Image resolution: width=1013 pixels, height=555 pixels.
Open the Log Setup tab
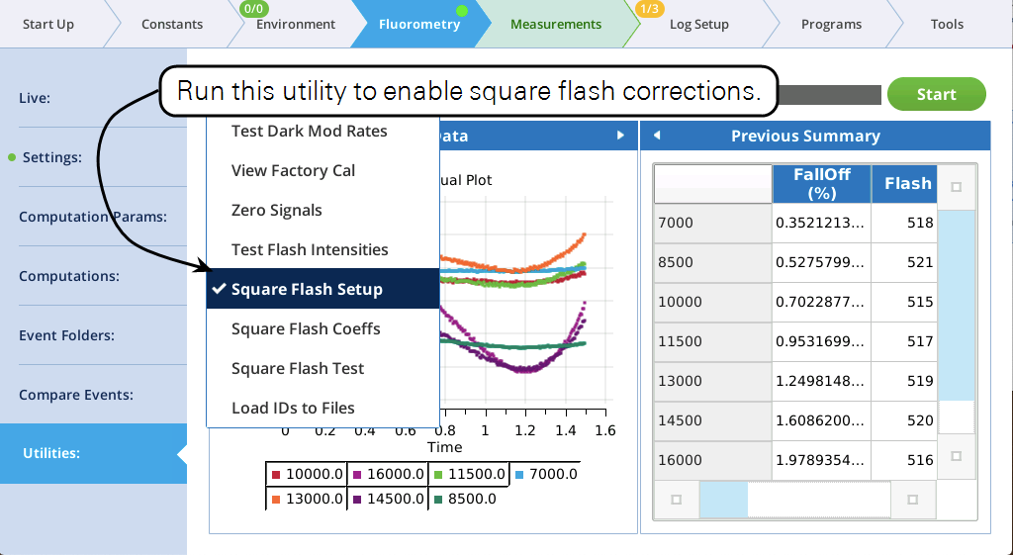coord(699,24)
